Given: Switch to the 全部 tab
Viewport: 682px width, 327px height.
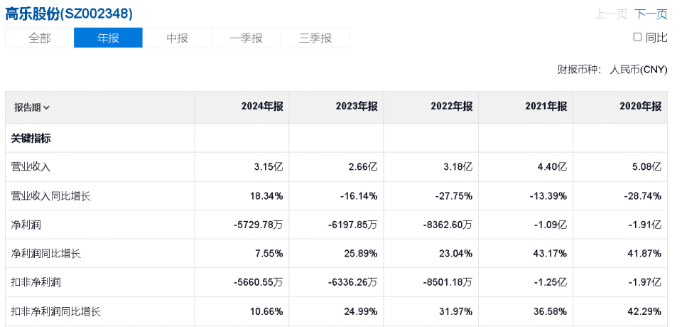Looking at the screenshot, I should pos(40,38).
